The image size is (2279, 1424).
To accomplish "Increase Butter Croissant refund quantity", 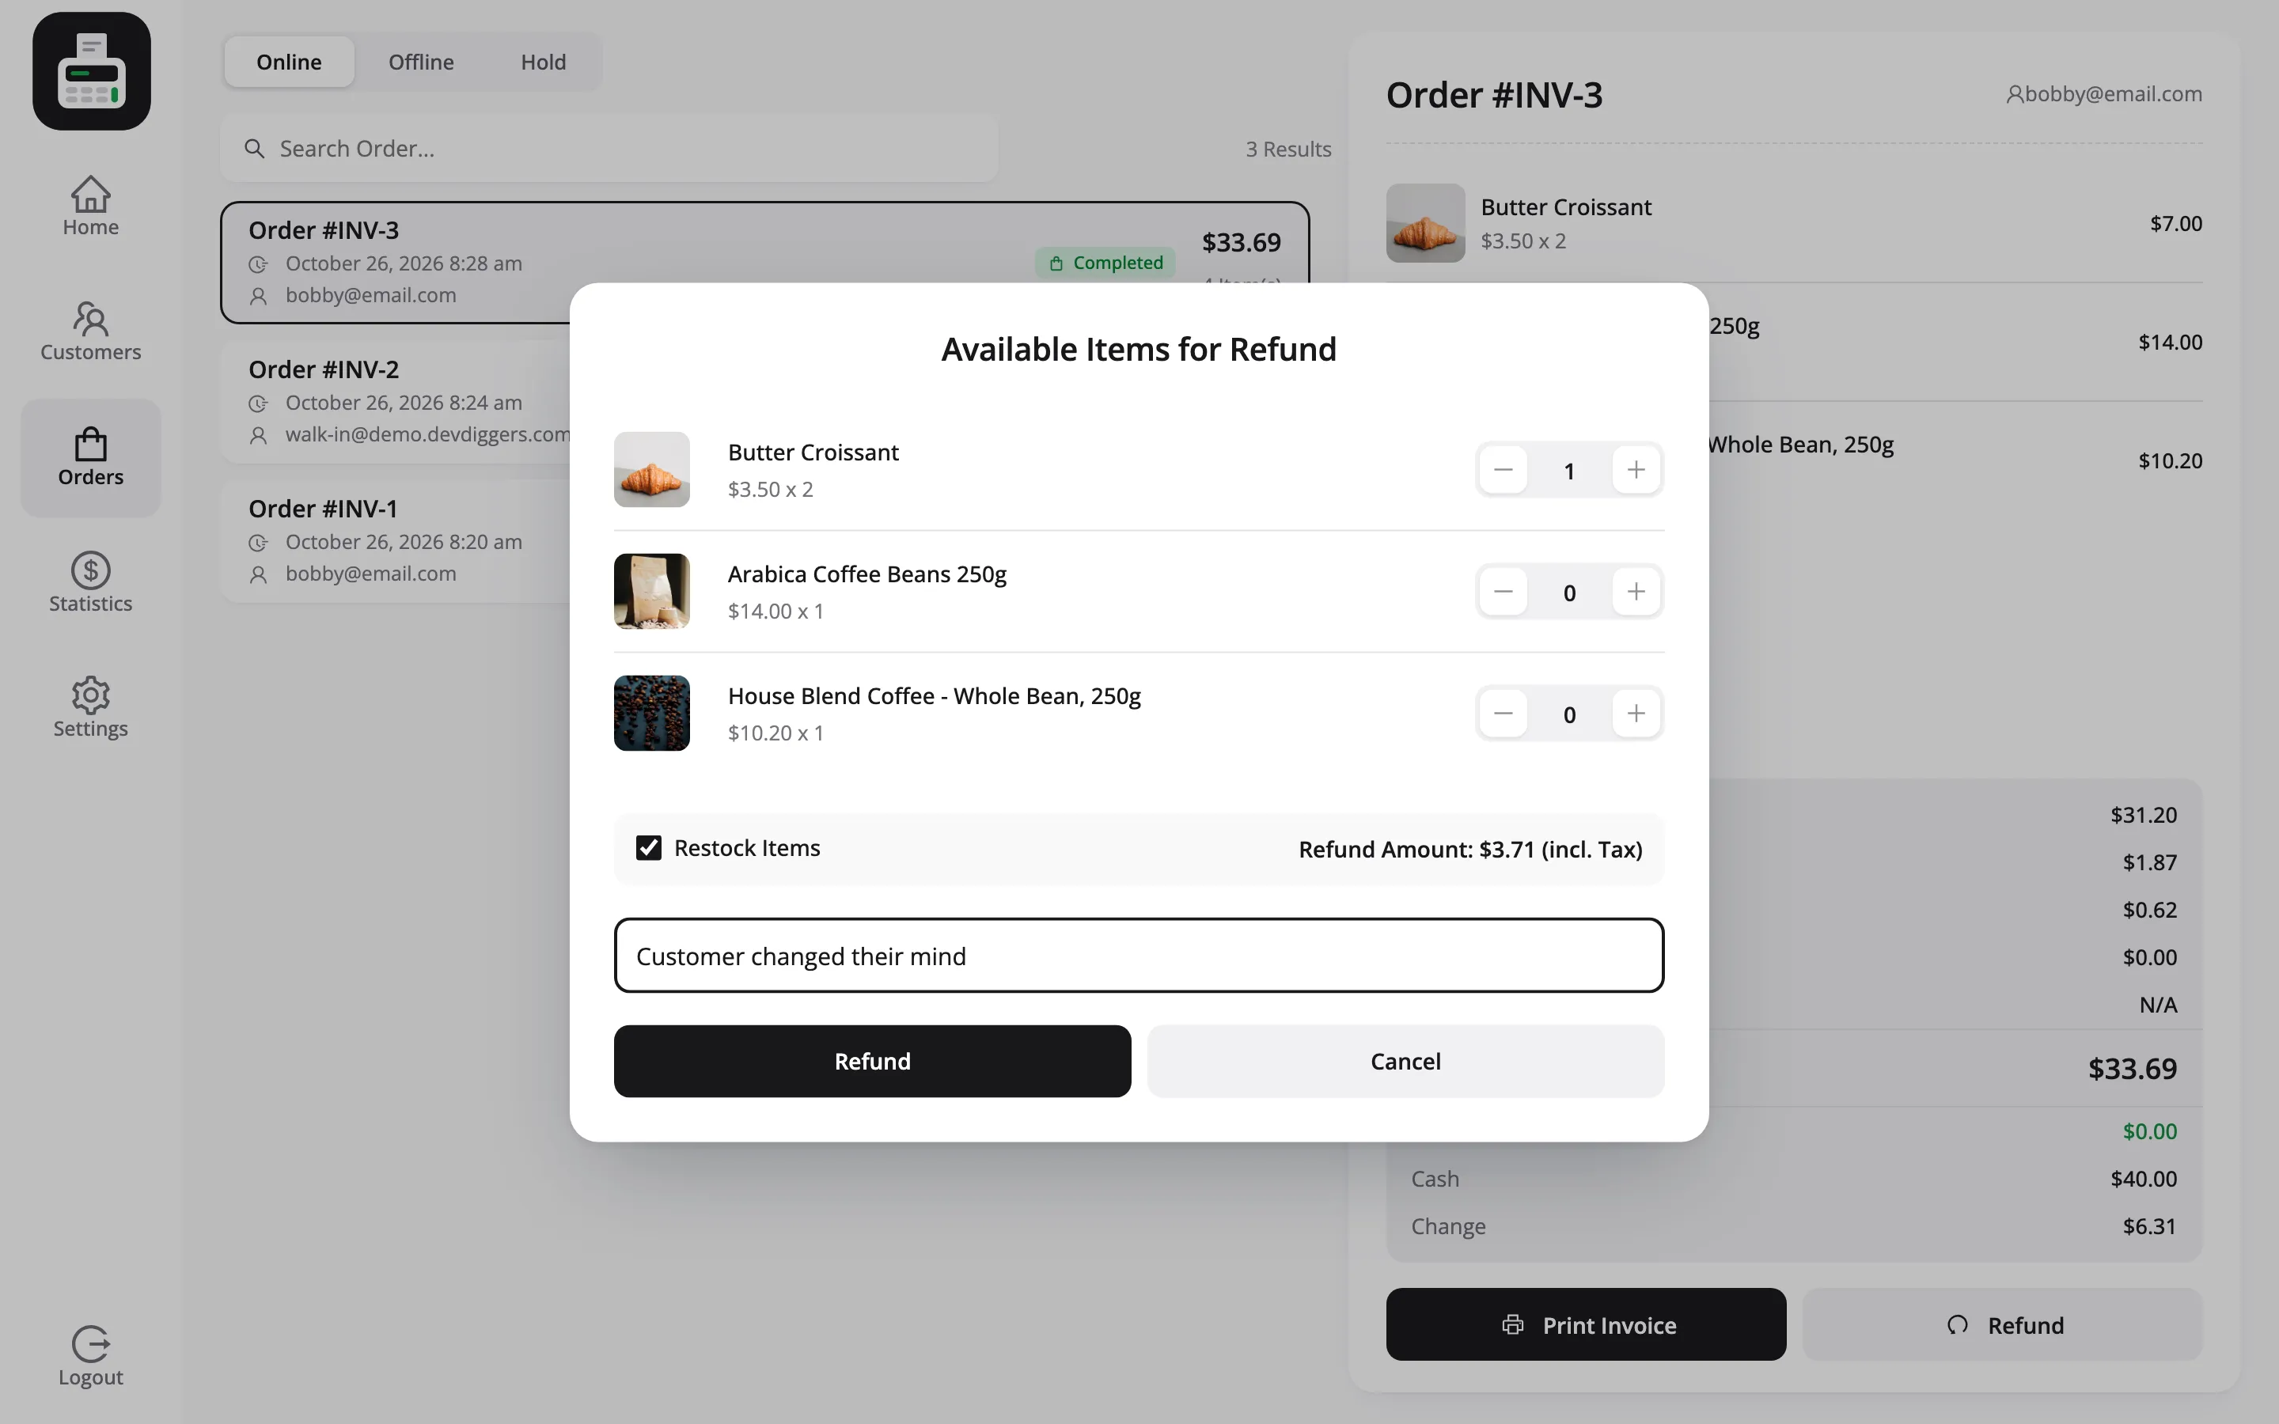I will (1636, 470).
